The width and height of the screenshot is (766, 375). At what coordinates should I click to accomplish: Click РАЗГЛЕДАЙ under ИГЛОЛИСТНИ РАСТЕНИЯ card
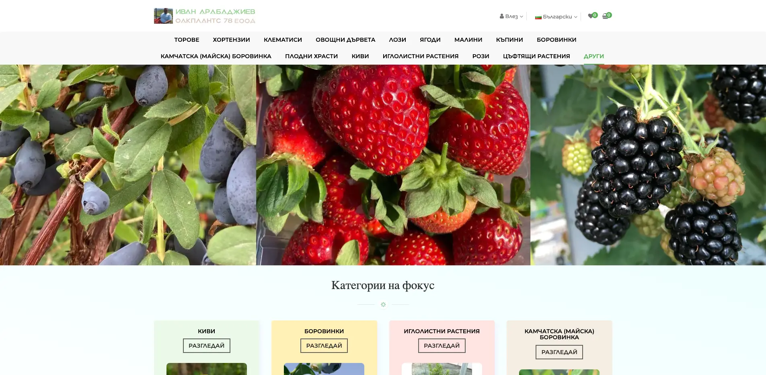(442, 346)
